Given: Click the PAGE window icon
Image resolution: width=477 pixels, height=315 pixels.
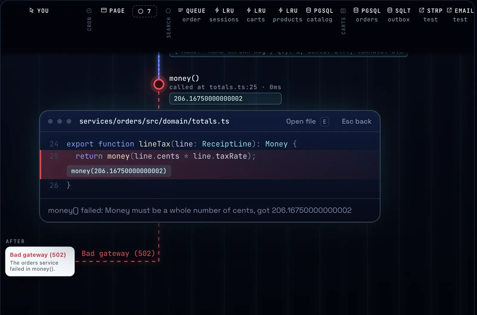Looking at the screenshot, I should 104,10.
